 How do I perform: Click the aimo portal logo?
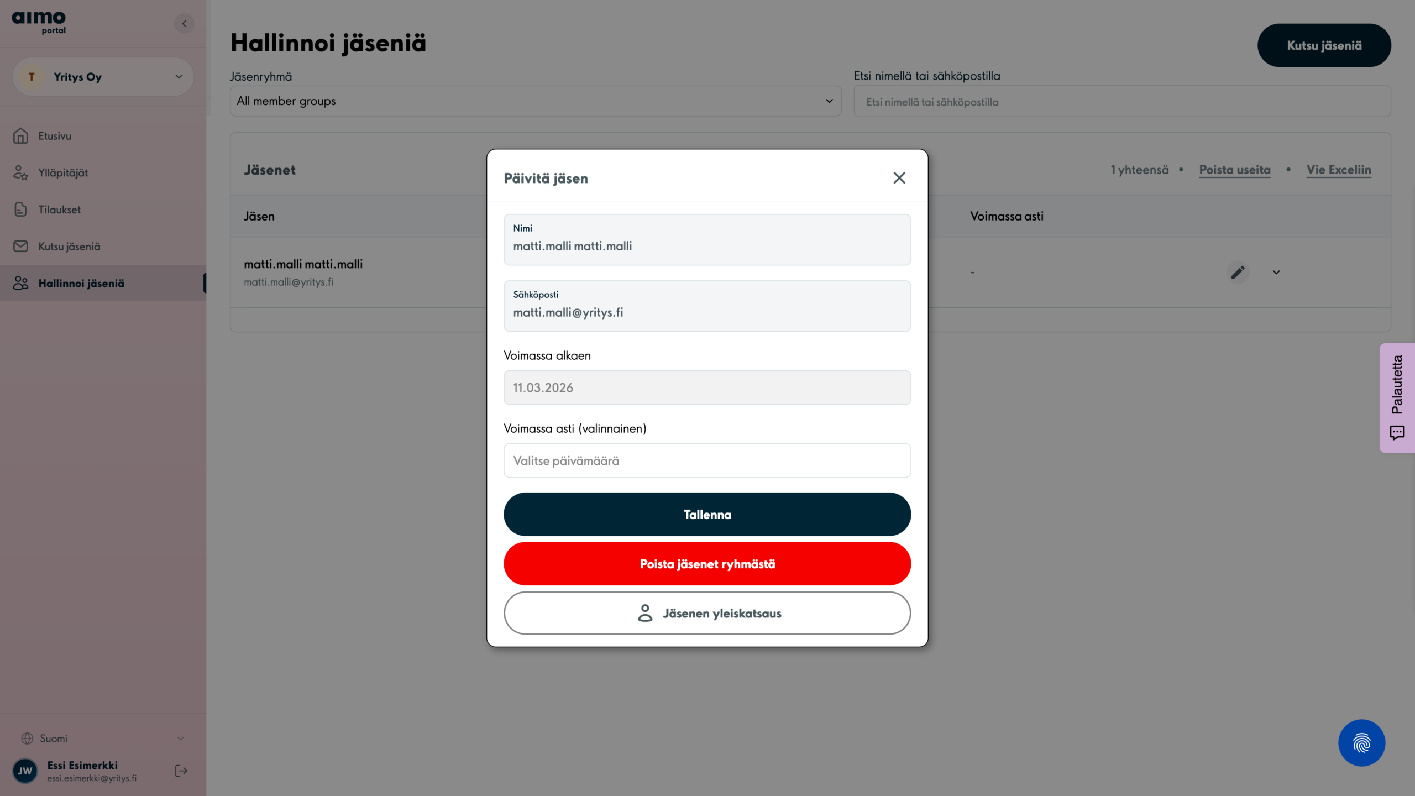pyautogui.click(x=39, y=23)
